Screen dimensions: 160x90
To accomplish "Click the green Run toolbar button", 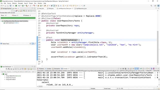I will click(23, 6).
